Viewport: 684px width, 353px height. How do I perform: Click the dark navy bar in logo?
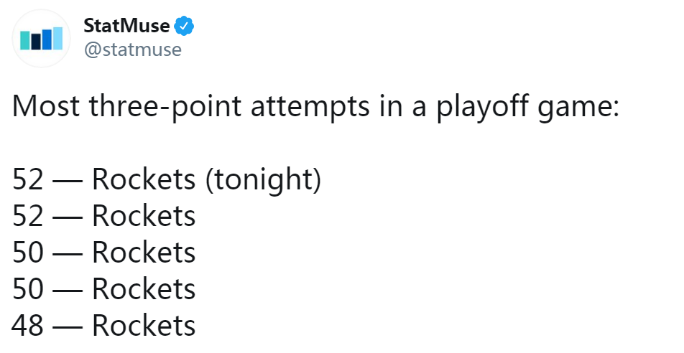click(x=36, y=42)
